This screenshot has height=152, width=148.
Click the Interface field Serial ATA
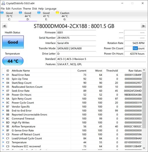76,43
